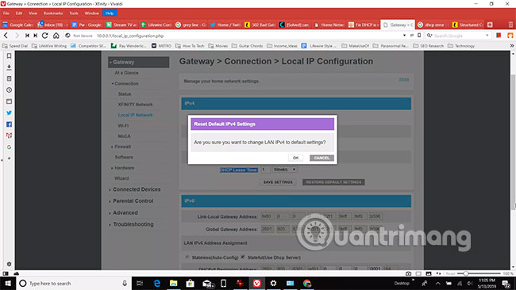Click the Search Google field
The image size is (516, 290).
point(457,36)
